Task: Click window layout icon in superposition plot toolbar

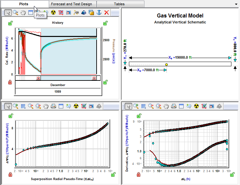Action: click(x=61, y=106)
